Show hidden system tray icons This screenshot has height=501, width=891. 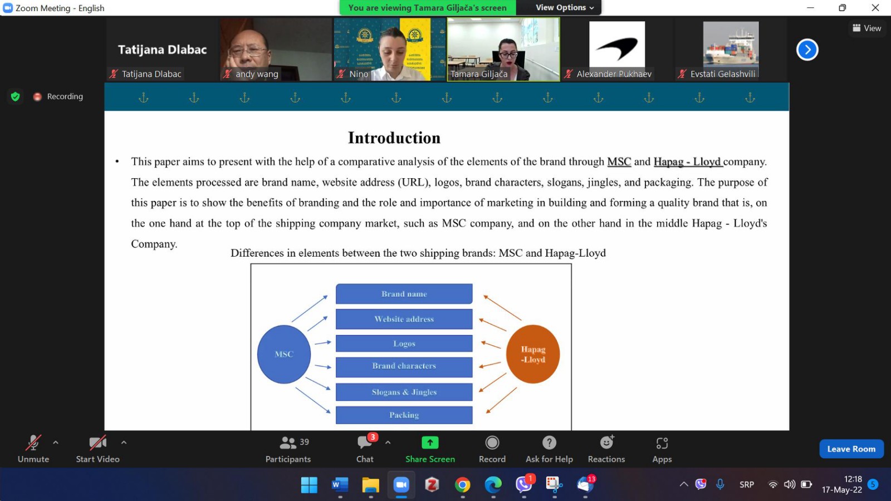684,484
